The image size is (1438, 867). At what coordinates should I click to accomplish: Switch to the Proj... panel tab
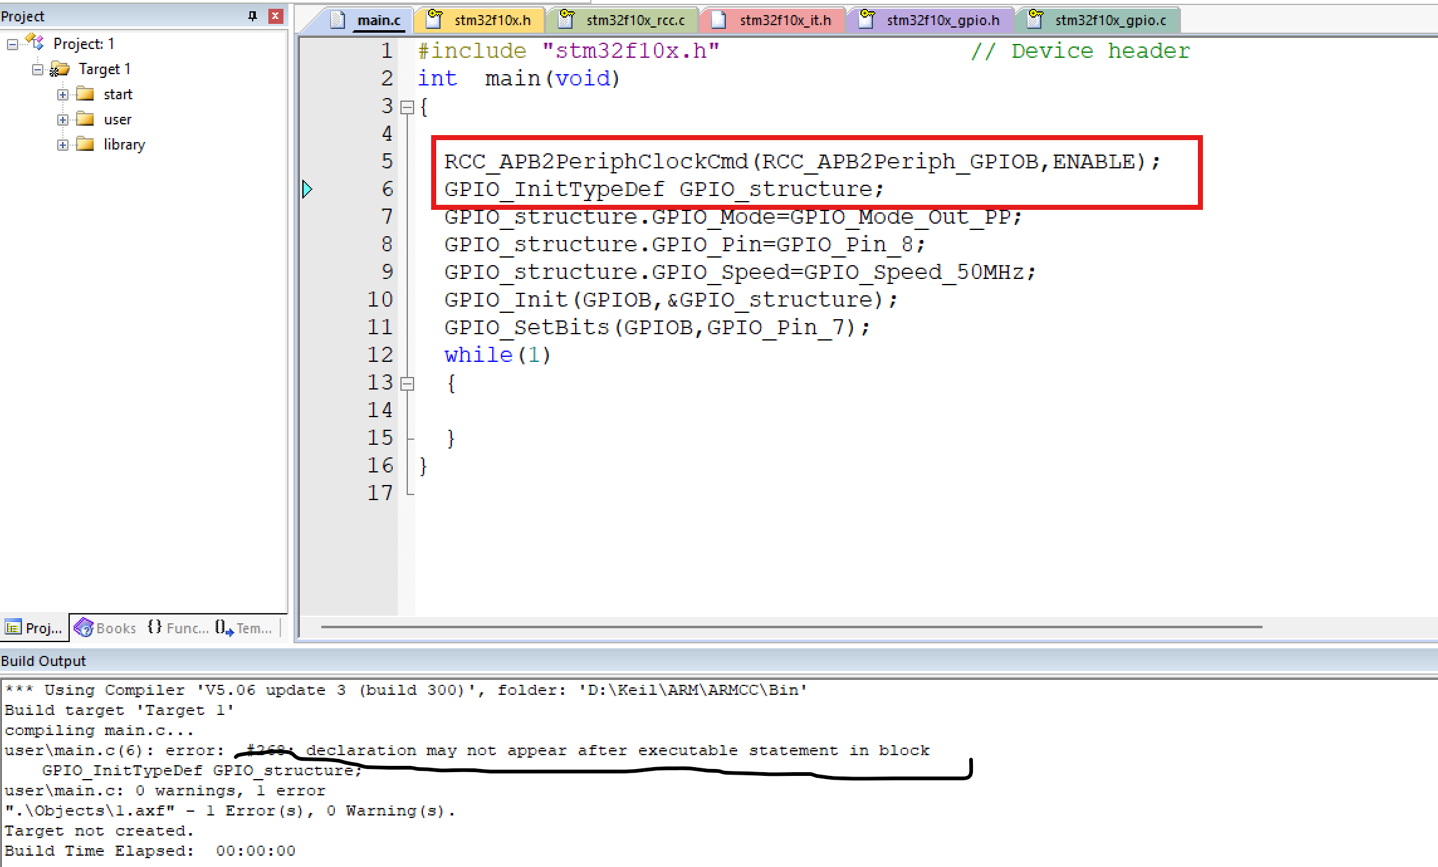pyautogui.click(x=35, y=628)
